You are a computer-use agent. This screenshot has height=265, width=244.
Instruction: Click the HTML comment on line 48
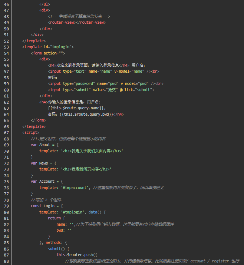click(79, 16)
